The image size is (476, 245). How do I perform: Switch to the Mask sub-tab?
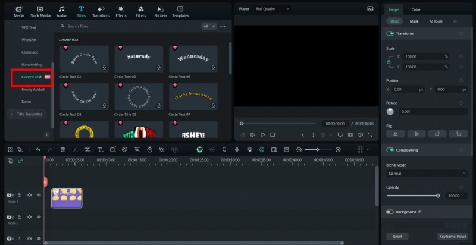(414, 21)
